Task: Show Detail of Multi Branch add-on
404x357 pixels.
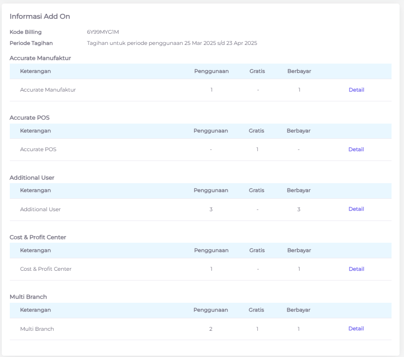Action: (x=356, y=329)
